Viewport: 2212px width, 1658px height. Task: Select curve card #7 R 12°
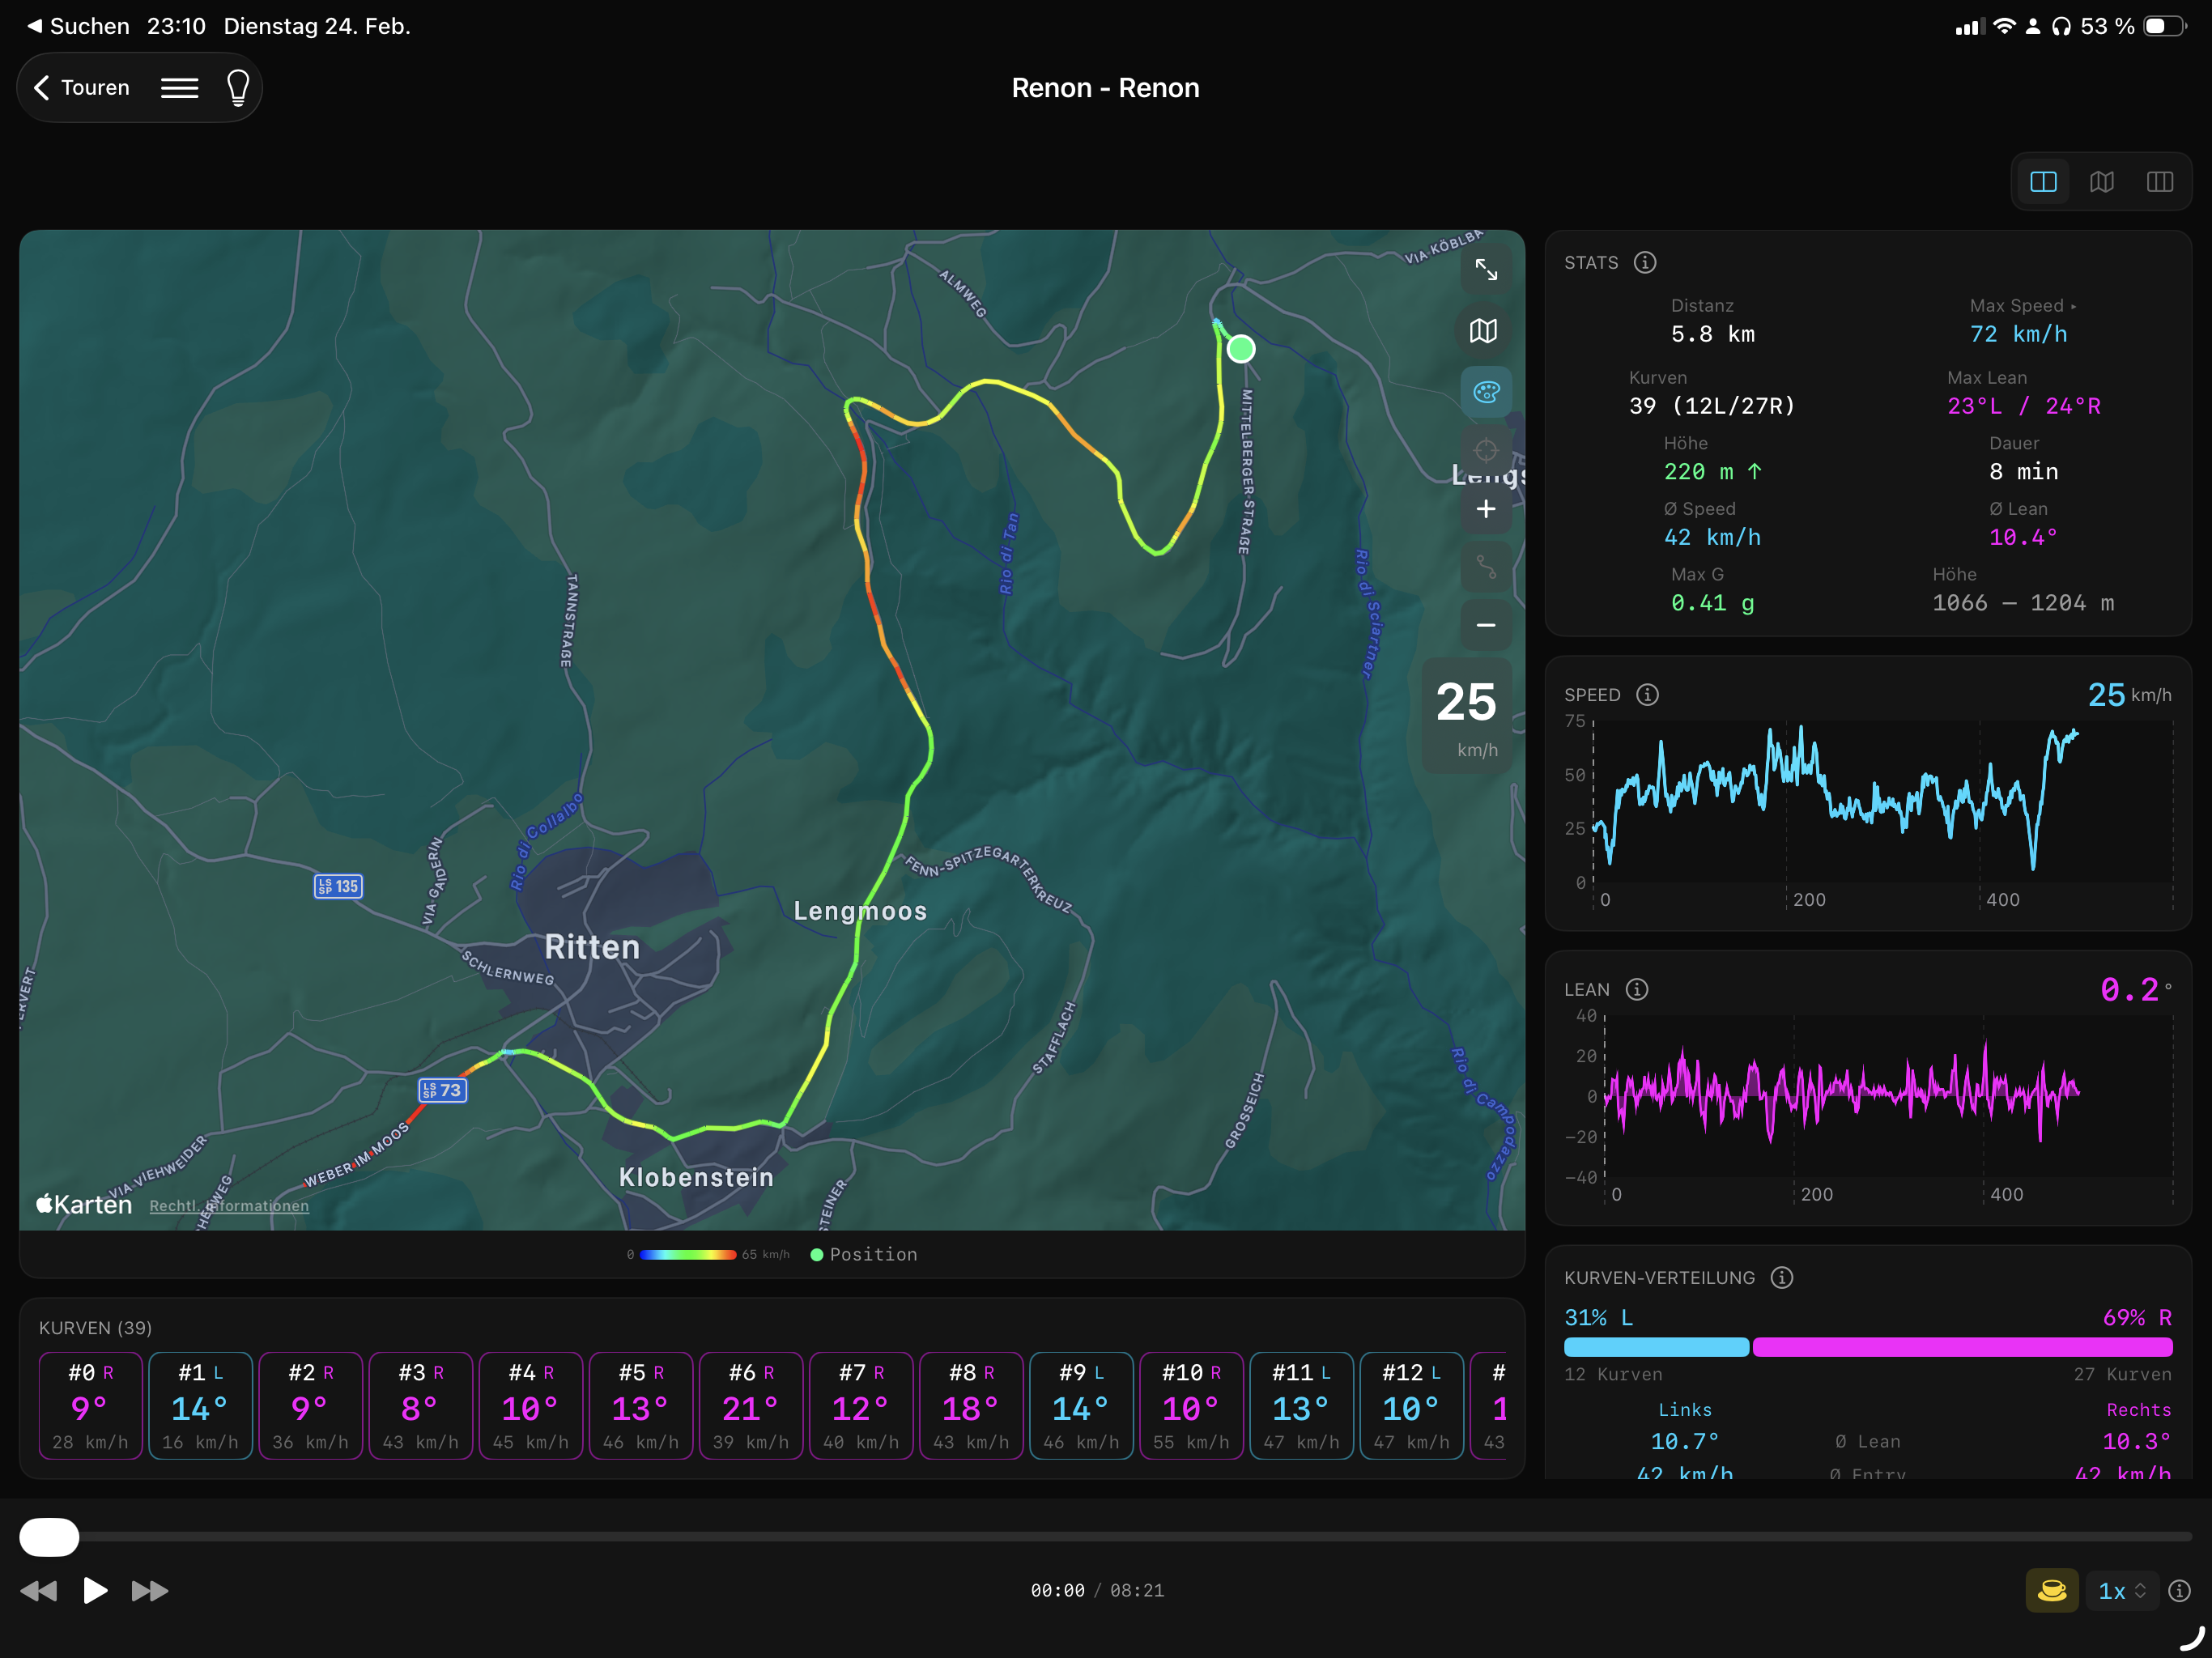point(861,1406)
